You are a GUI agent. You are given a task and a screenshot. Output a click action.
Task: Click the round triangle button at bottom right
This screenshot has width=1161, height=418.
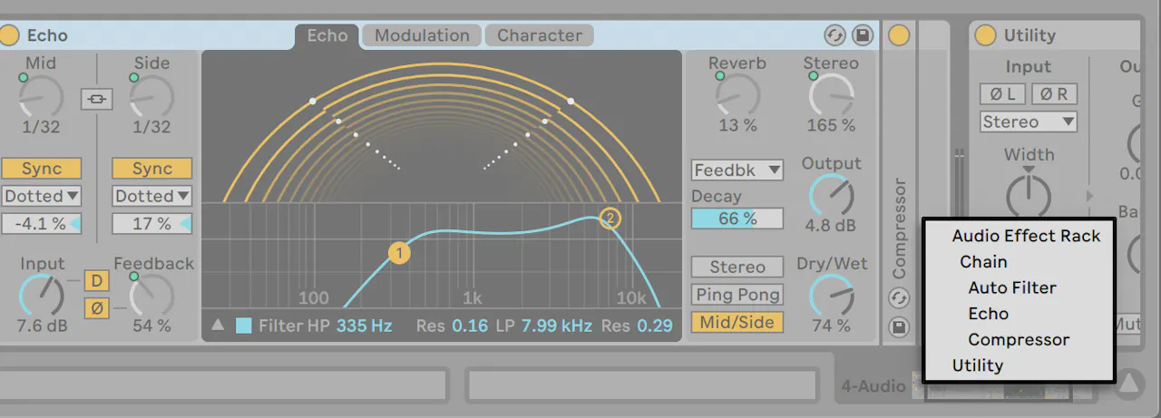(1128, 384)
